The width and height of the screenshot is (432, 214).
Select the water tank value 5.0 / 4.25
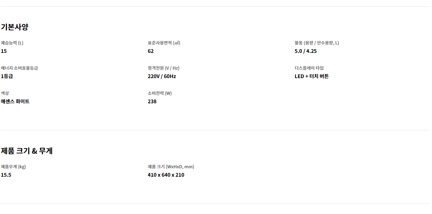pos(306,51)
